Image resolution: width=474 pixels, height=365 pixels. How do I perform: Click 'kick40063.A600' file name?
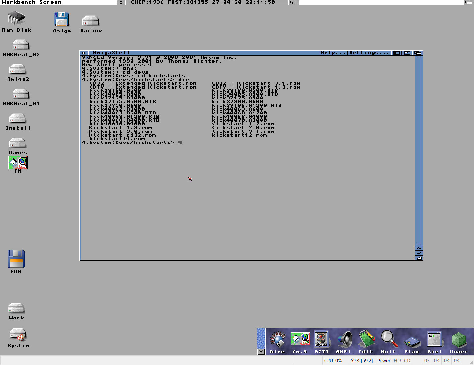click(x=237, y=109)
